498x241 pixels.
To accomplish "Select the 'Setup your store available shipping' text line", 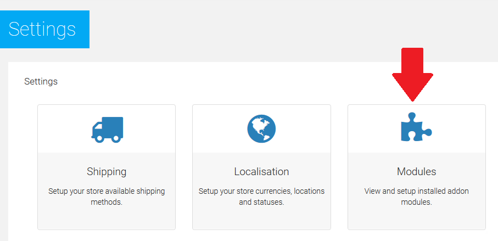I will (x=107, y=191).
